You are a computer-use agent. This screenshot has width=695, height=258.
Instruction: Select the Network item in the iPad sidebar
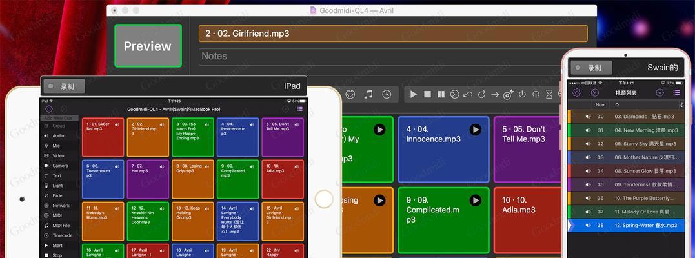(x=61, y=206)
